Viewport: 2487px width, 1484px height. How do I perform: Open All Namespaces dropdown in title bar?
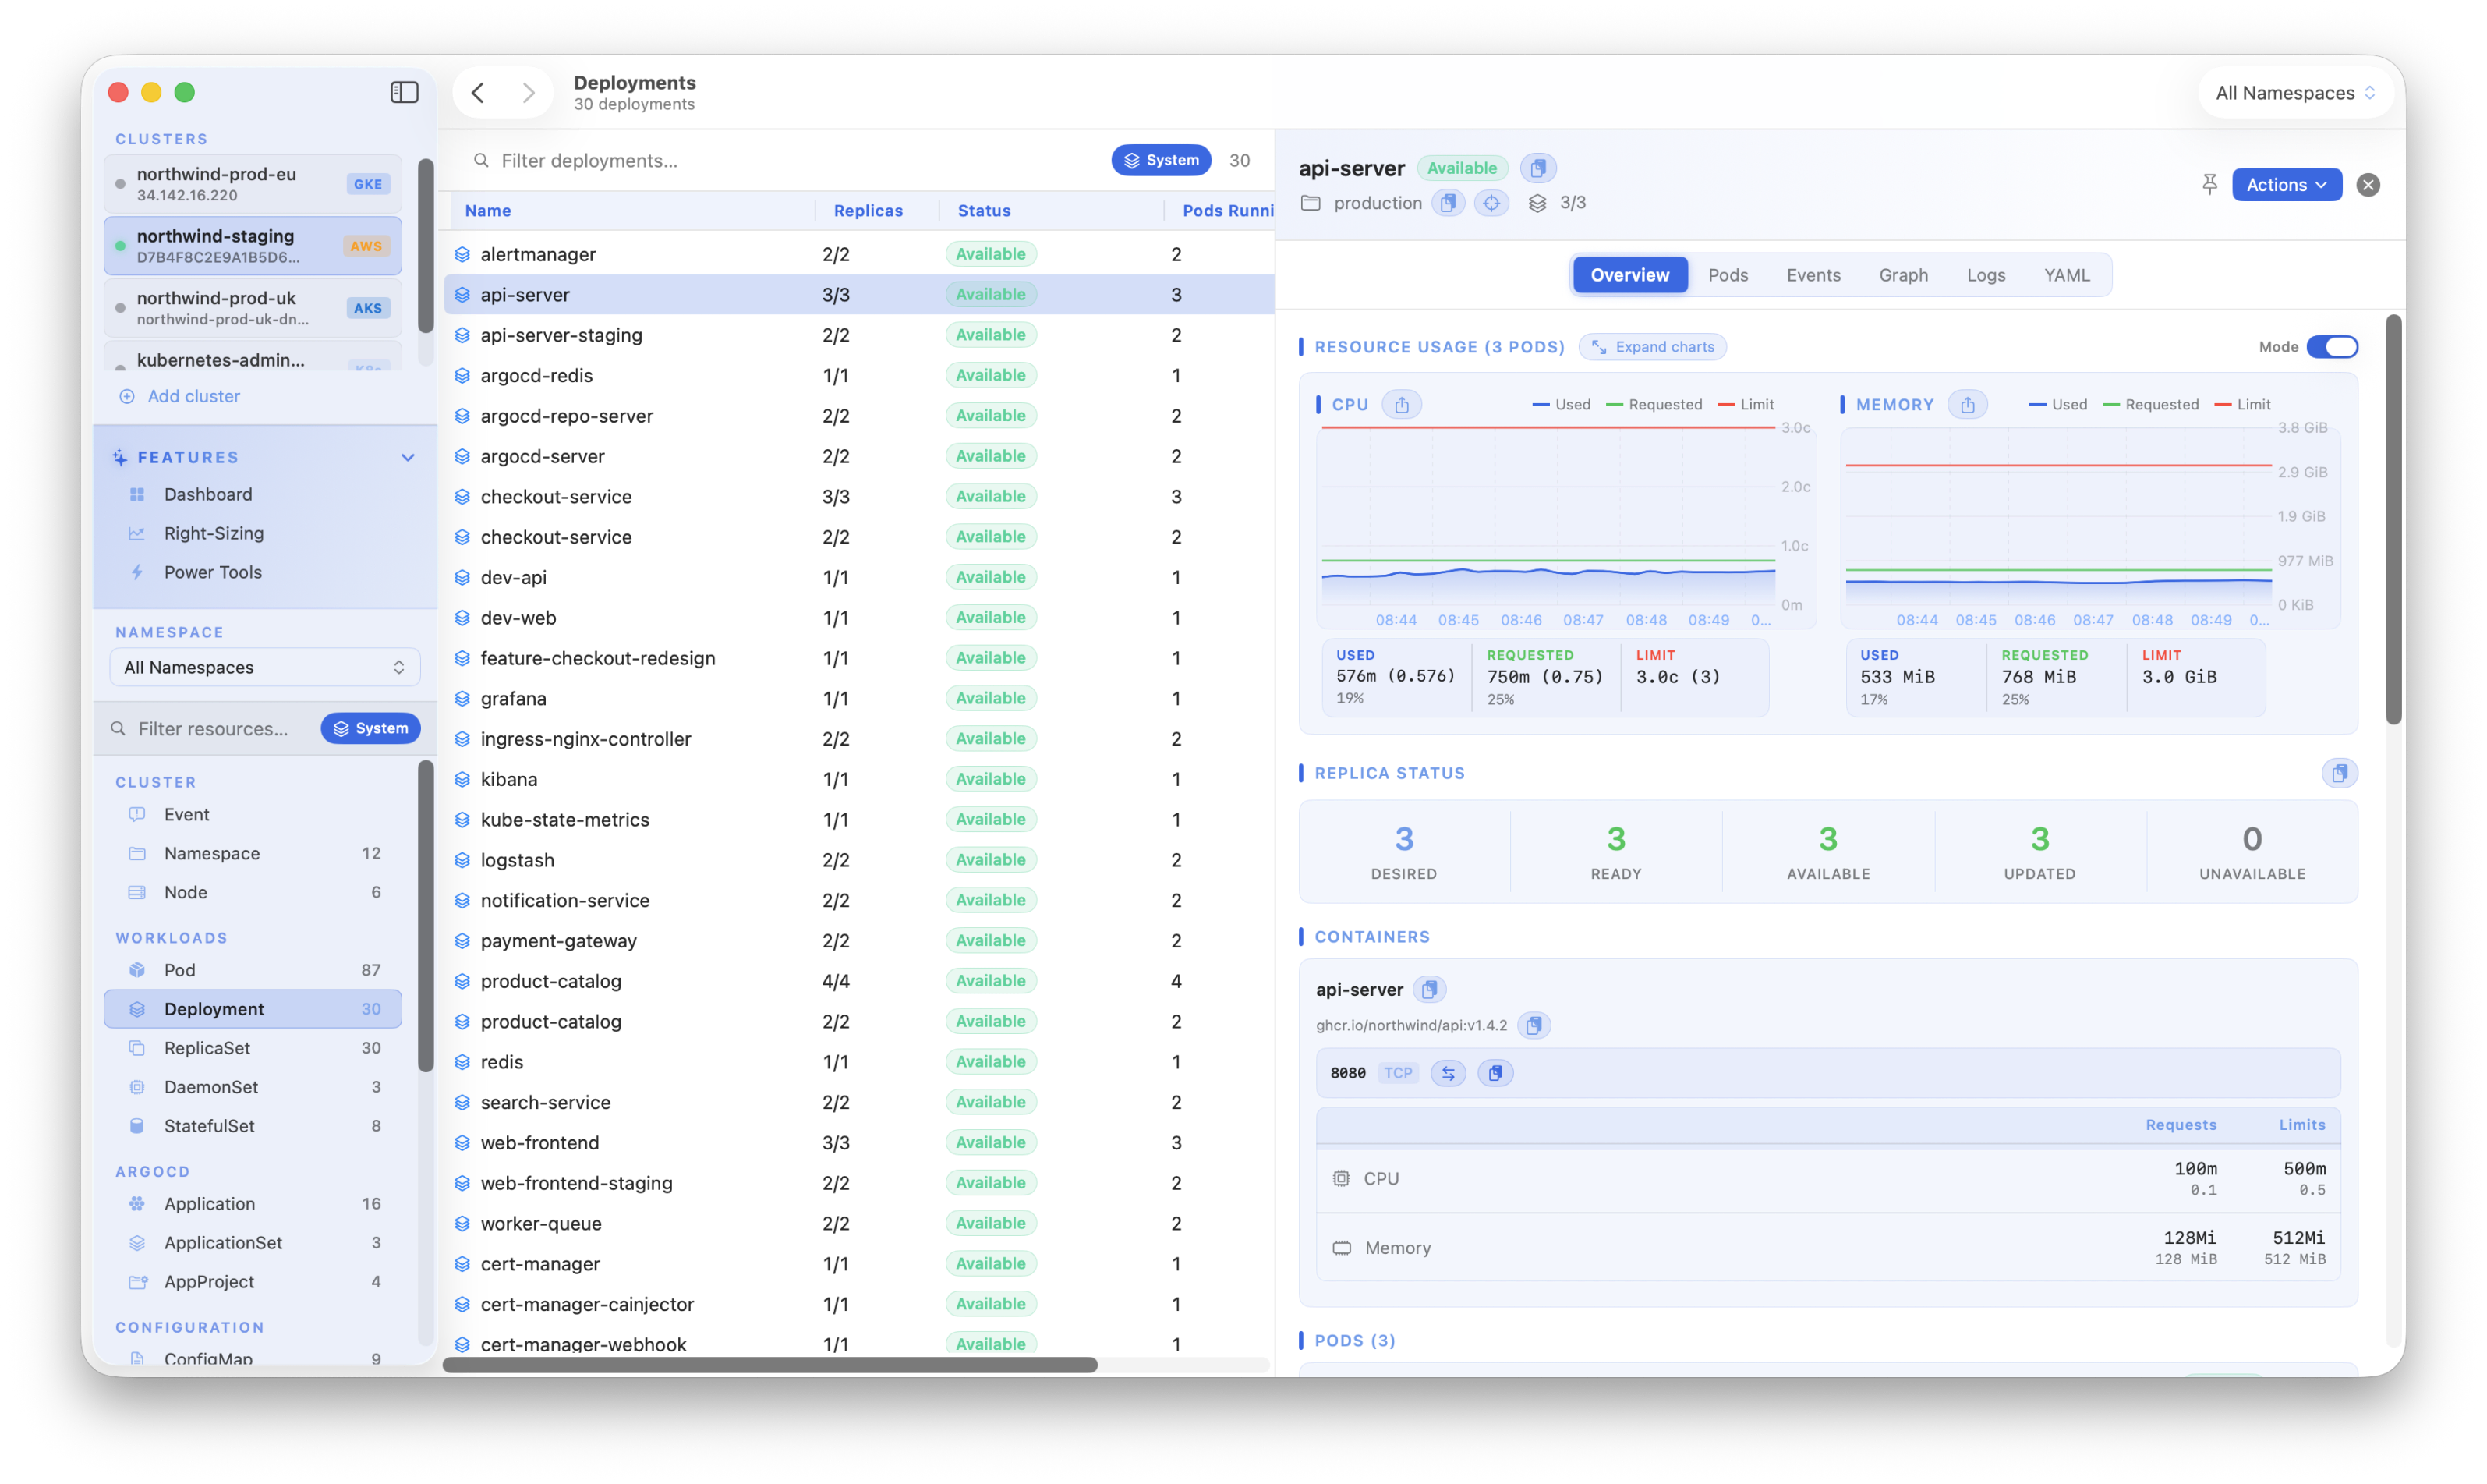(2295, 93)
